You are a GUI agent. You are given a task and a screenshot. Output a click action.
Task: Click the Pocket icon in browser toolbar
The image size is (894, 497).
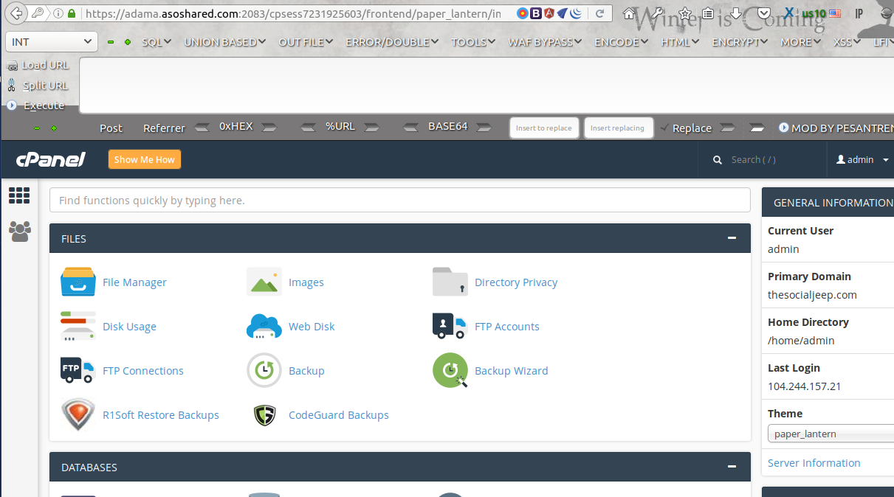click(764, 13)
